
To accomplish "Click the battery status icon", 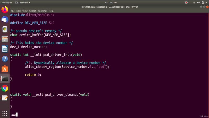I will [203, 3].
